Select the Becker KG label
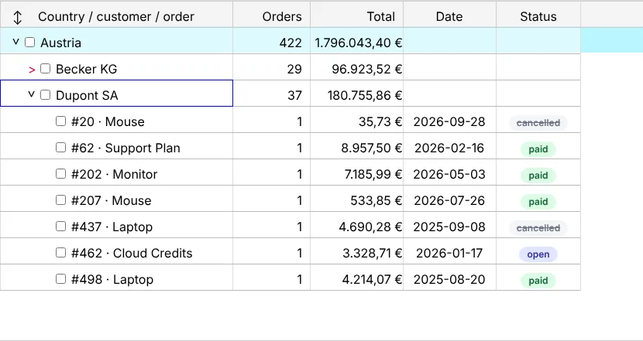The height and width of the screenshot is (341, 643). click(x=86, y=69)
